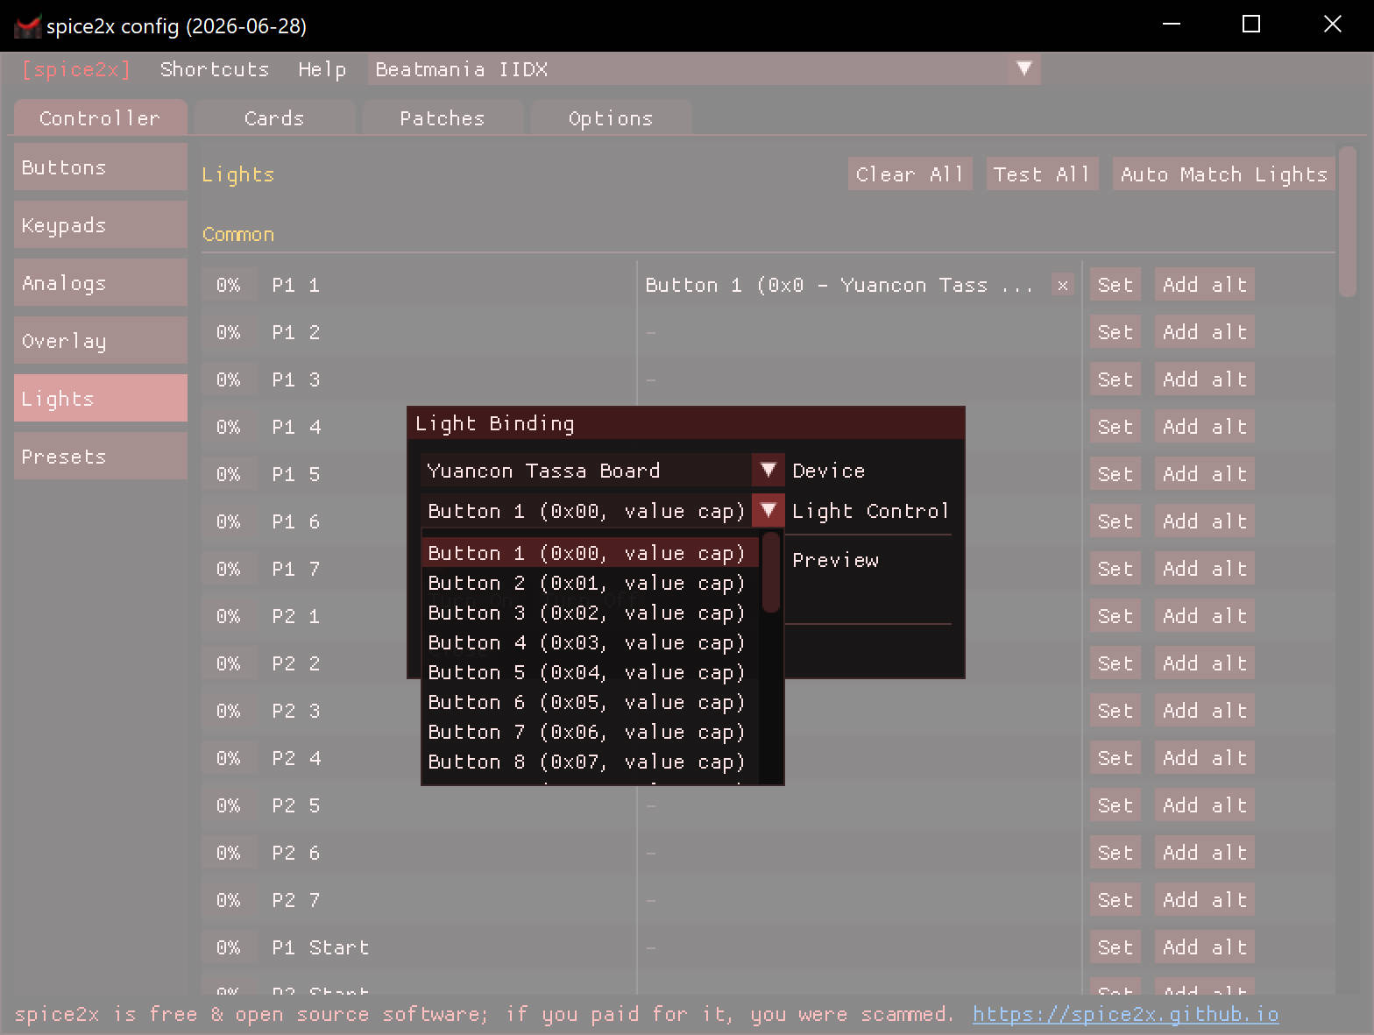Screen dimensions: 1374x1035
Task: Click the Clear All button
Action: click(910, 174)
